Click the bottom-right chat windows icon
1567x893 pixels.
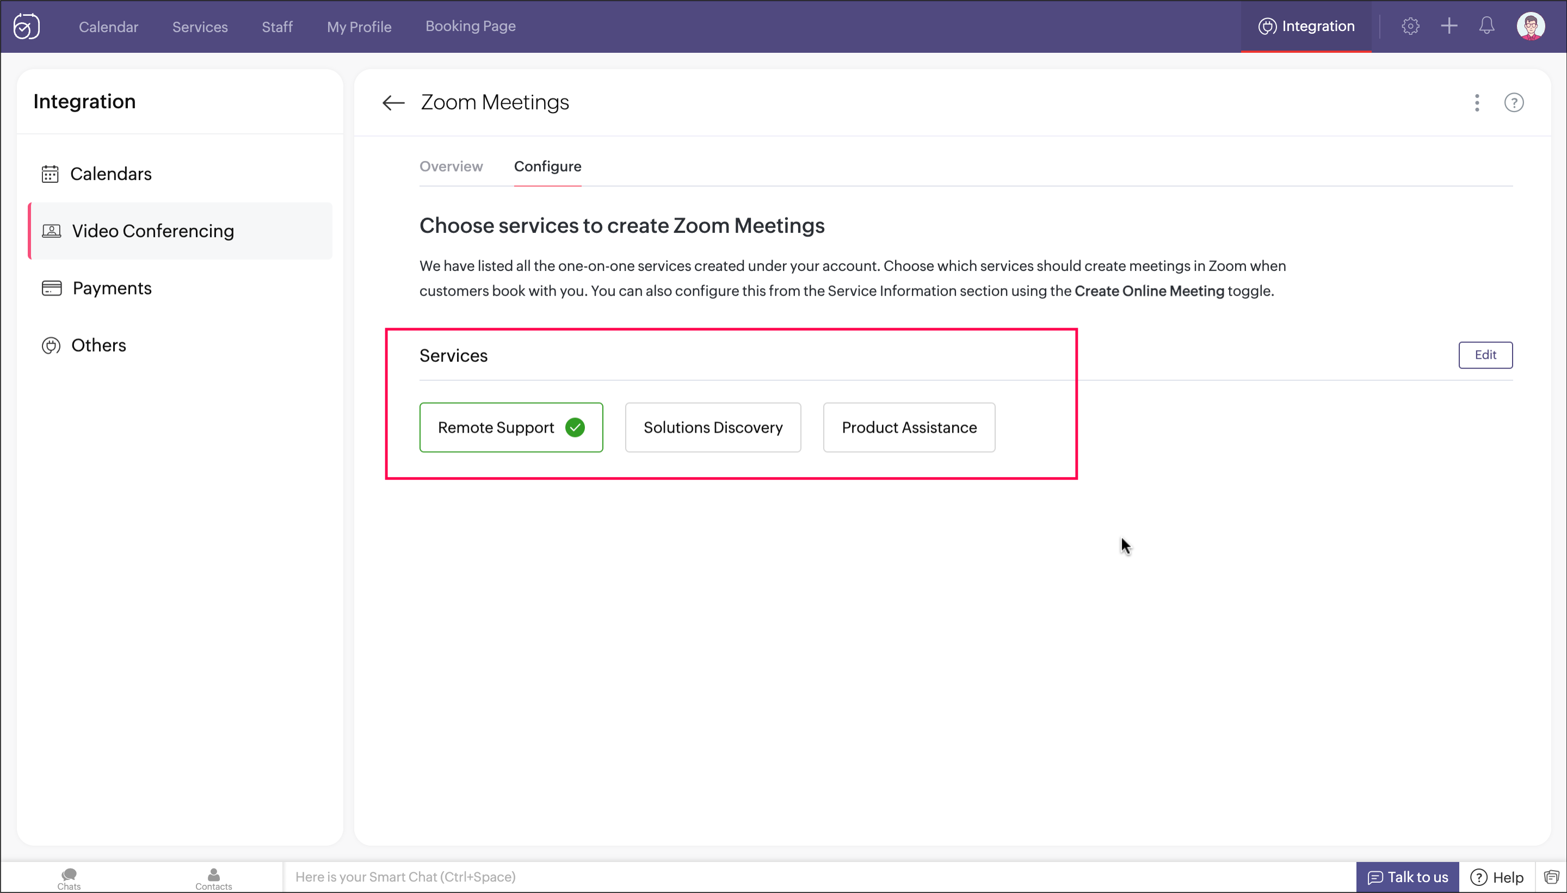click(x=1551, y=877)
